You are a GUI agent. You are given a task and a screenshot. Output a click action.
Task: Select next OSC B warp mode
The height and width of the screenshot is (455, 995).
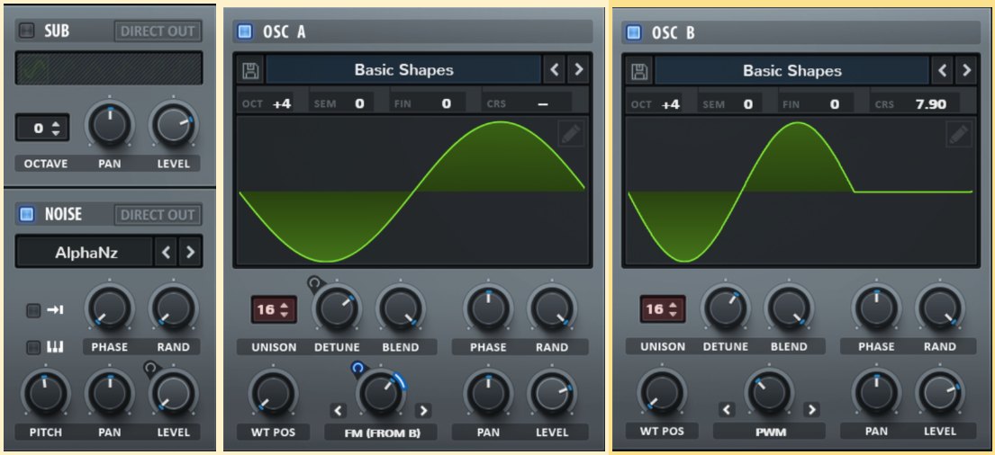click(811, 409)
